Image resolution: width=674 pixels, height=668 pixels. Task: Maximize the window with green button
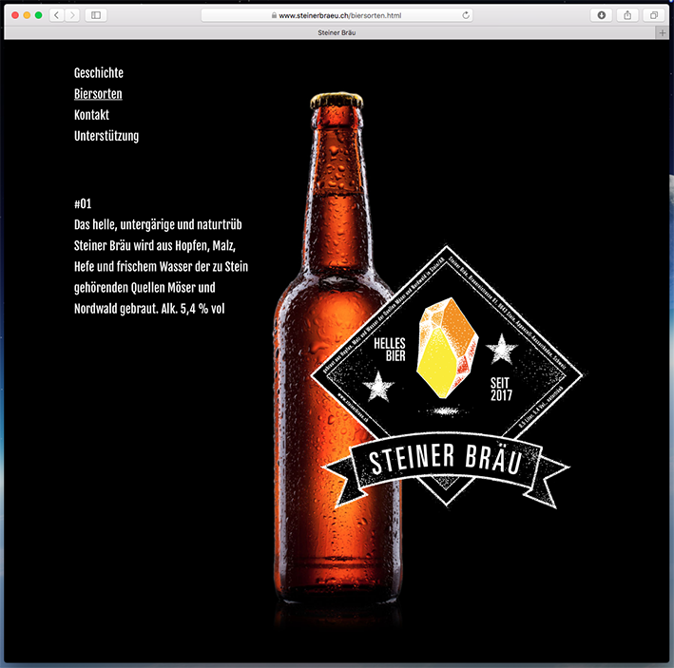(x=38, y=15)
